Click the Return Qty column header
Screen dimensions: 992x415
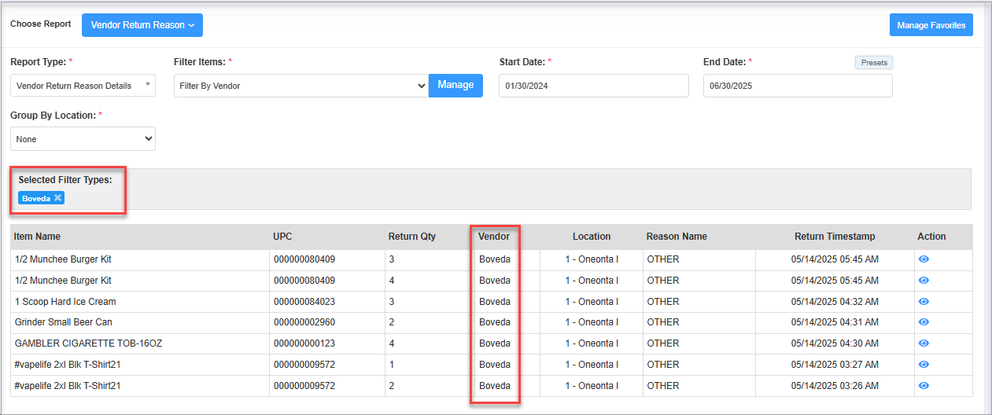click(411, 237)
